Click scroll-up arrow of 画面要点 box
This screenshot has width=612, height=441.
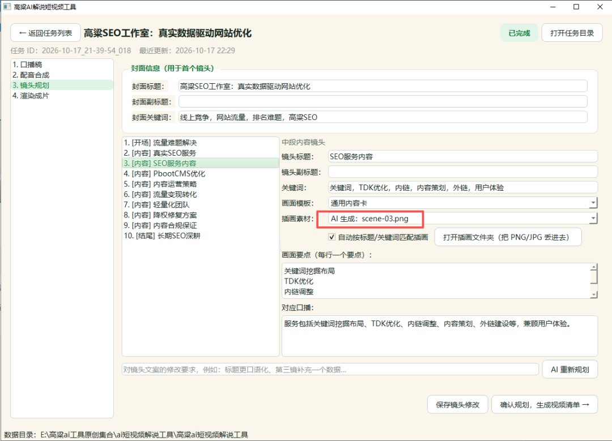click(594, 267)
